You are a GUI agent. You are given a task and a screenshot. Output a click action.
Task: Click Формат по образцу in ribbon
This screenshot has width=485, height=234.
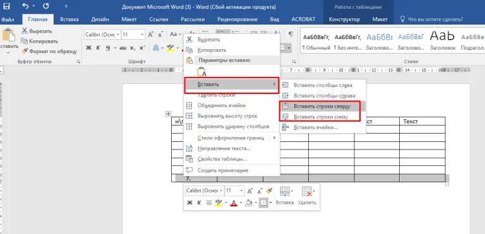coord(49,51)
